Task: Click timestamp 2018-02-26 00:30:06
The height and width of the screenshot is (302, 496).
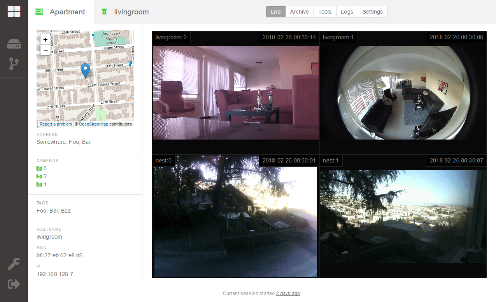Action: point(456,37)
